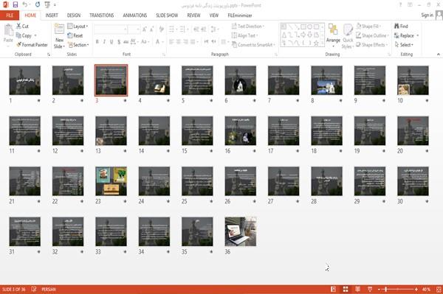Click Convert to SmartArt
Viewport: 443px width, 294px height.
pyautogui.click(x=253, y=45)
